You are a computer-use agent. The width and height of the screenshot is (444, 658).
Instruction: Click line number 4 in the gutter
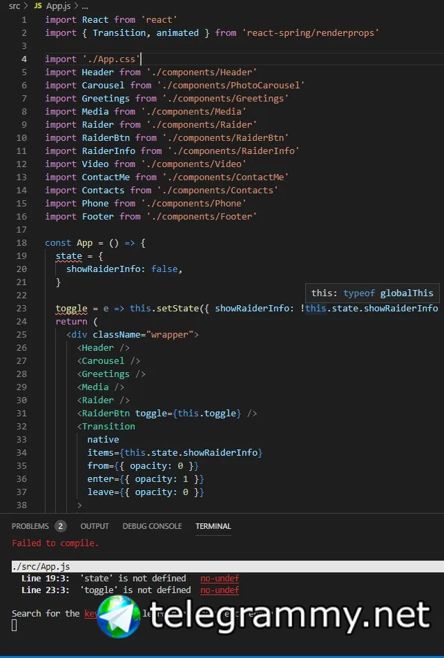[x=24, y=59]
